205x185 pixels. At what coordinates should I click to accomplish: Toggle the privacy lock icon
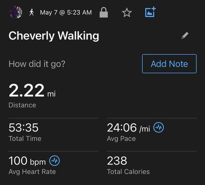point(104,12)
